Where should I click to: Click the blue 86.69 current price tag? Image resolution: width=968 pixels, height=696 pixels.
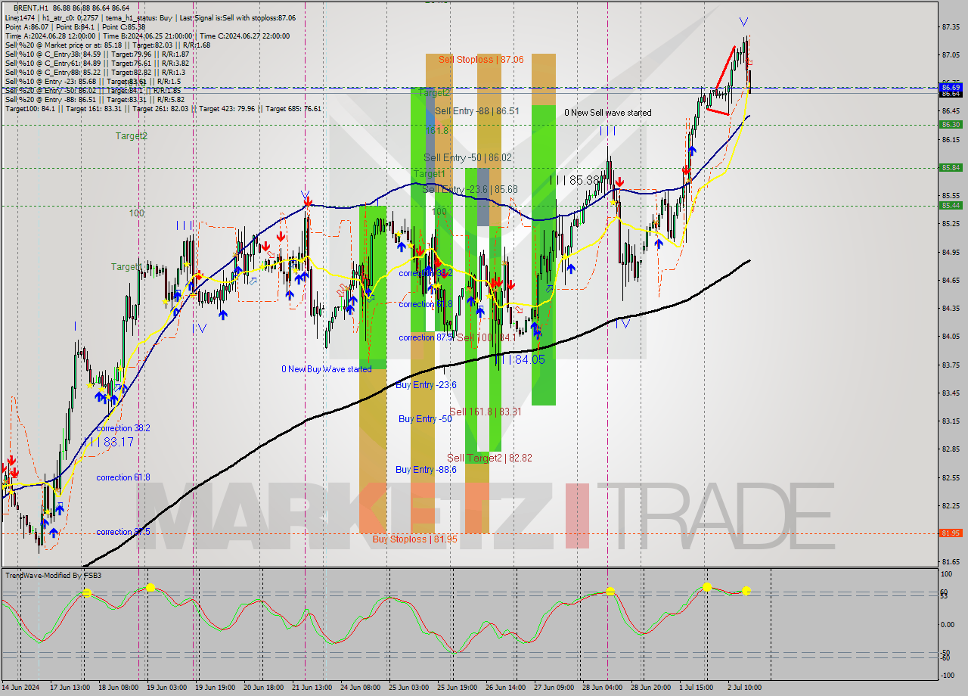pos(951,88)
